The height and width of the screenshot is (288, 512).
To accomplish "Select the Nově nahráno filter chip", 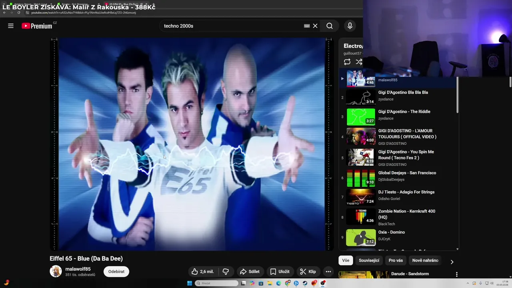I will (425, 260).
